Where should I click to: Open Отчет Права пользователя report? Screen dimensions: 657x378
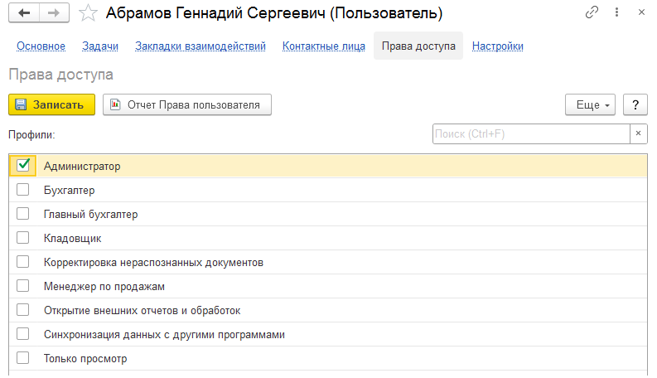coord(187,104)
